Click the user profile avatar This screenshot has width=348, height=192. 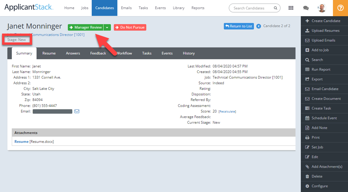click(322, 8)
